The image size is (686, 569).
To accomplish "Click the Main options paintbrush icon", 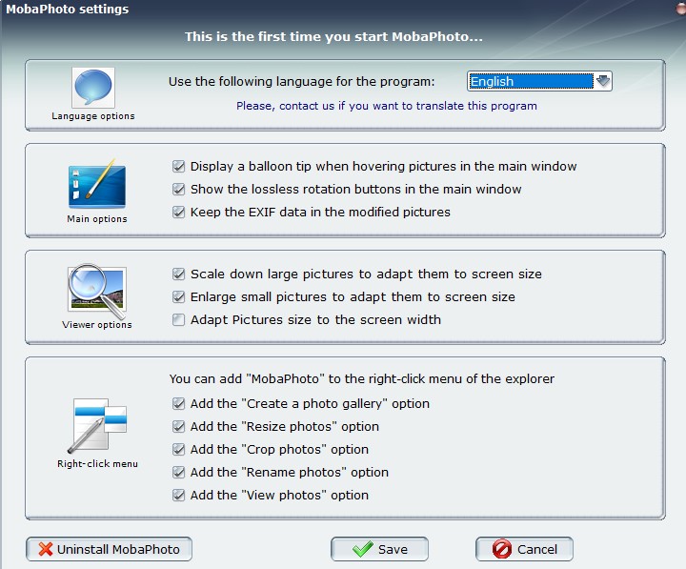I will pos(97,184).
